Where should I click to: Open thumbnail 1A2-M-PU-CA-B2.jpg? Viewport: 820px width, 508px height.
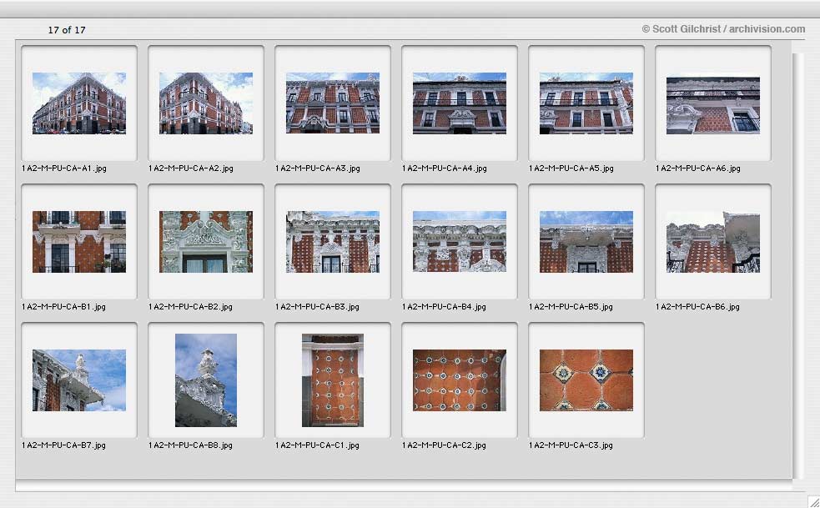pos(206,242)
